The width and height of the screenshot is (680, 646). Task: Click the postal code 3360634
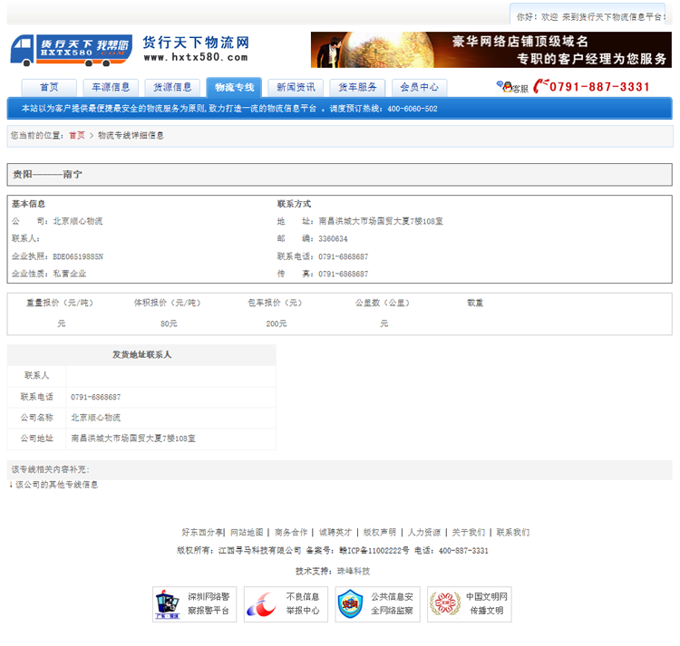(x=333, y=238)
